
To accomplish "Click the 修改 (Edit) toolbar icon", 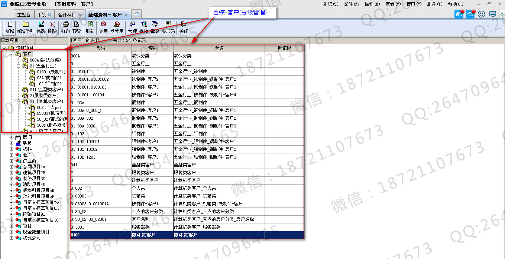I will click(x=41, y=25).
